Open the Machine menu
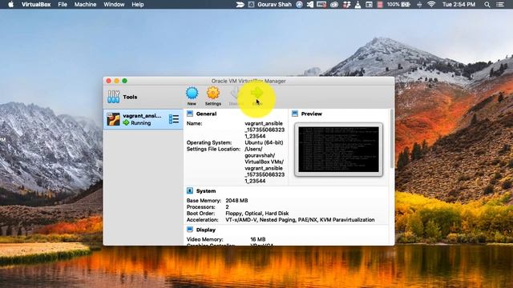This screenshot has width=513, height=288. [x=85, y=5]
